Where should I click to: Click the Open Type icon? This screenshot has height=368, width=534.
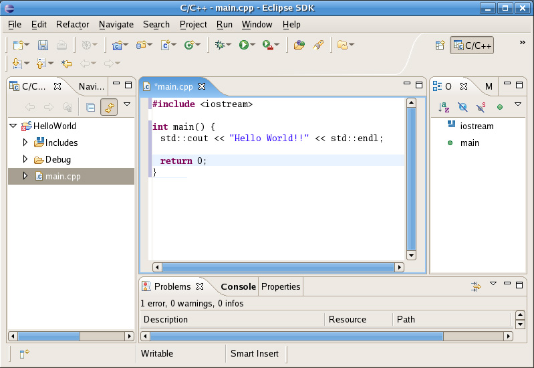tap(299, 45)
